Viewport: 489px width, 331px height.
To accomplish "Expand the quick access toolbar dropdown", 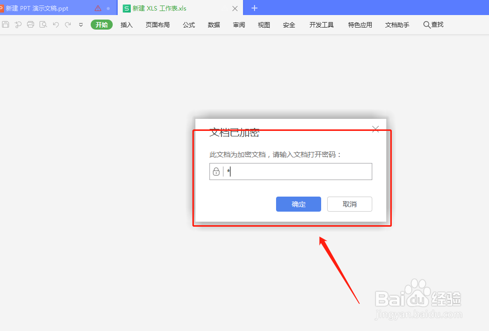I will (81, 25).
